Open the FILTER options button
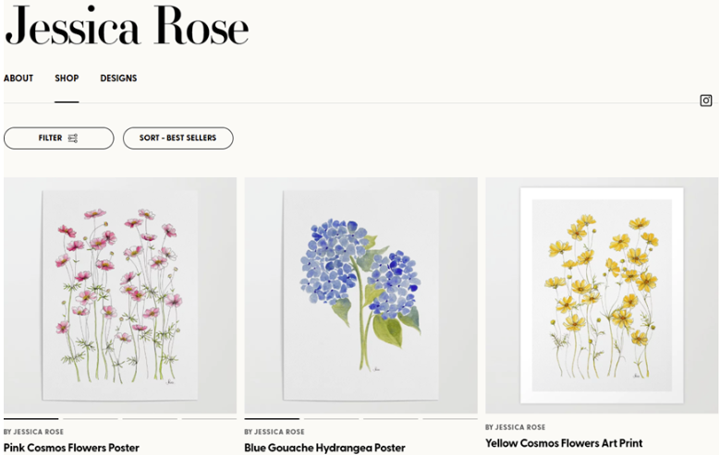Viewport: 720px width, 455px height. [x=58, y=138]
